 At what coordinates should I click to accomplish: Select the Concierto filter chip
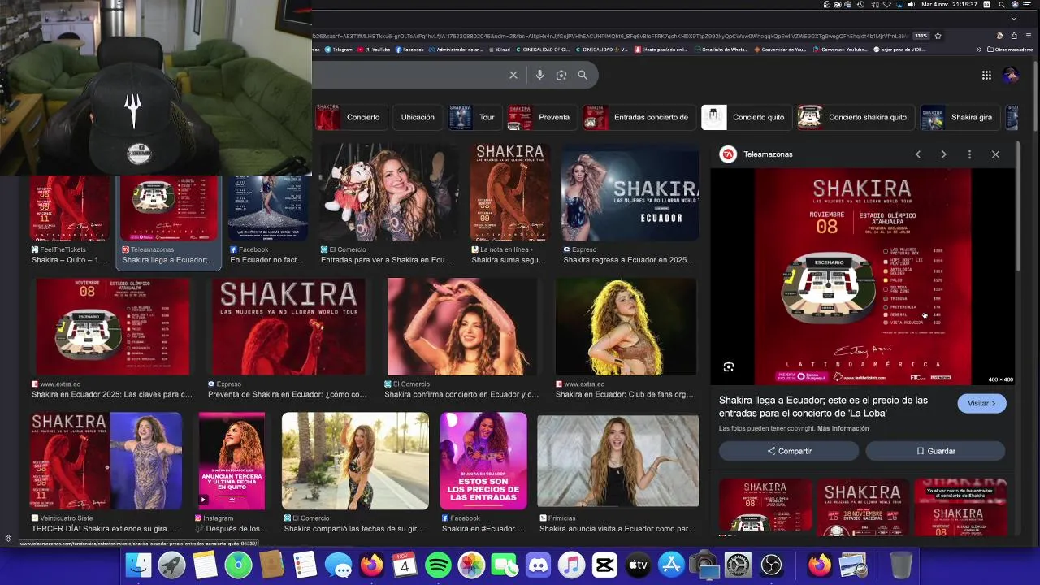(352, 117)
